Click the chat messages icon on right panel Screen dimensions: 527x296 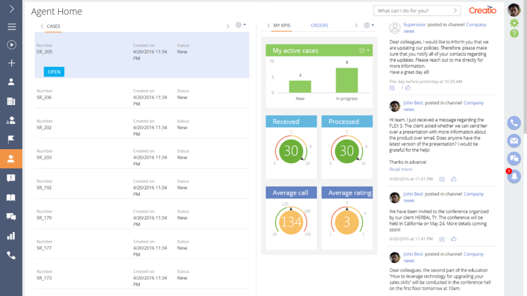pos(514,158)
